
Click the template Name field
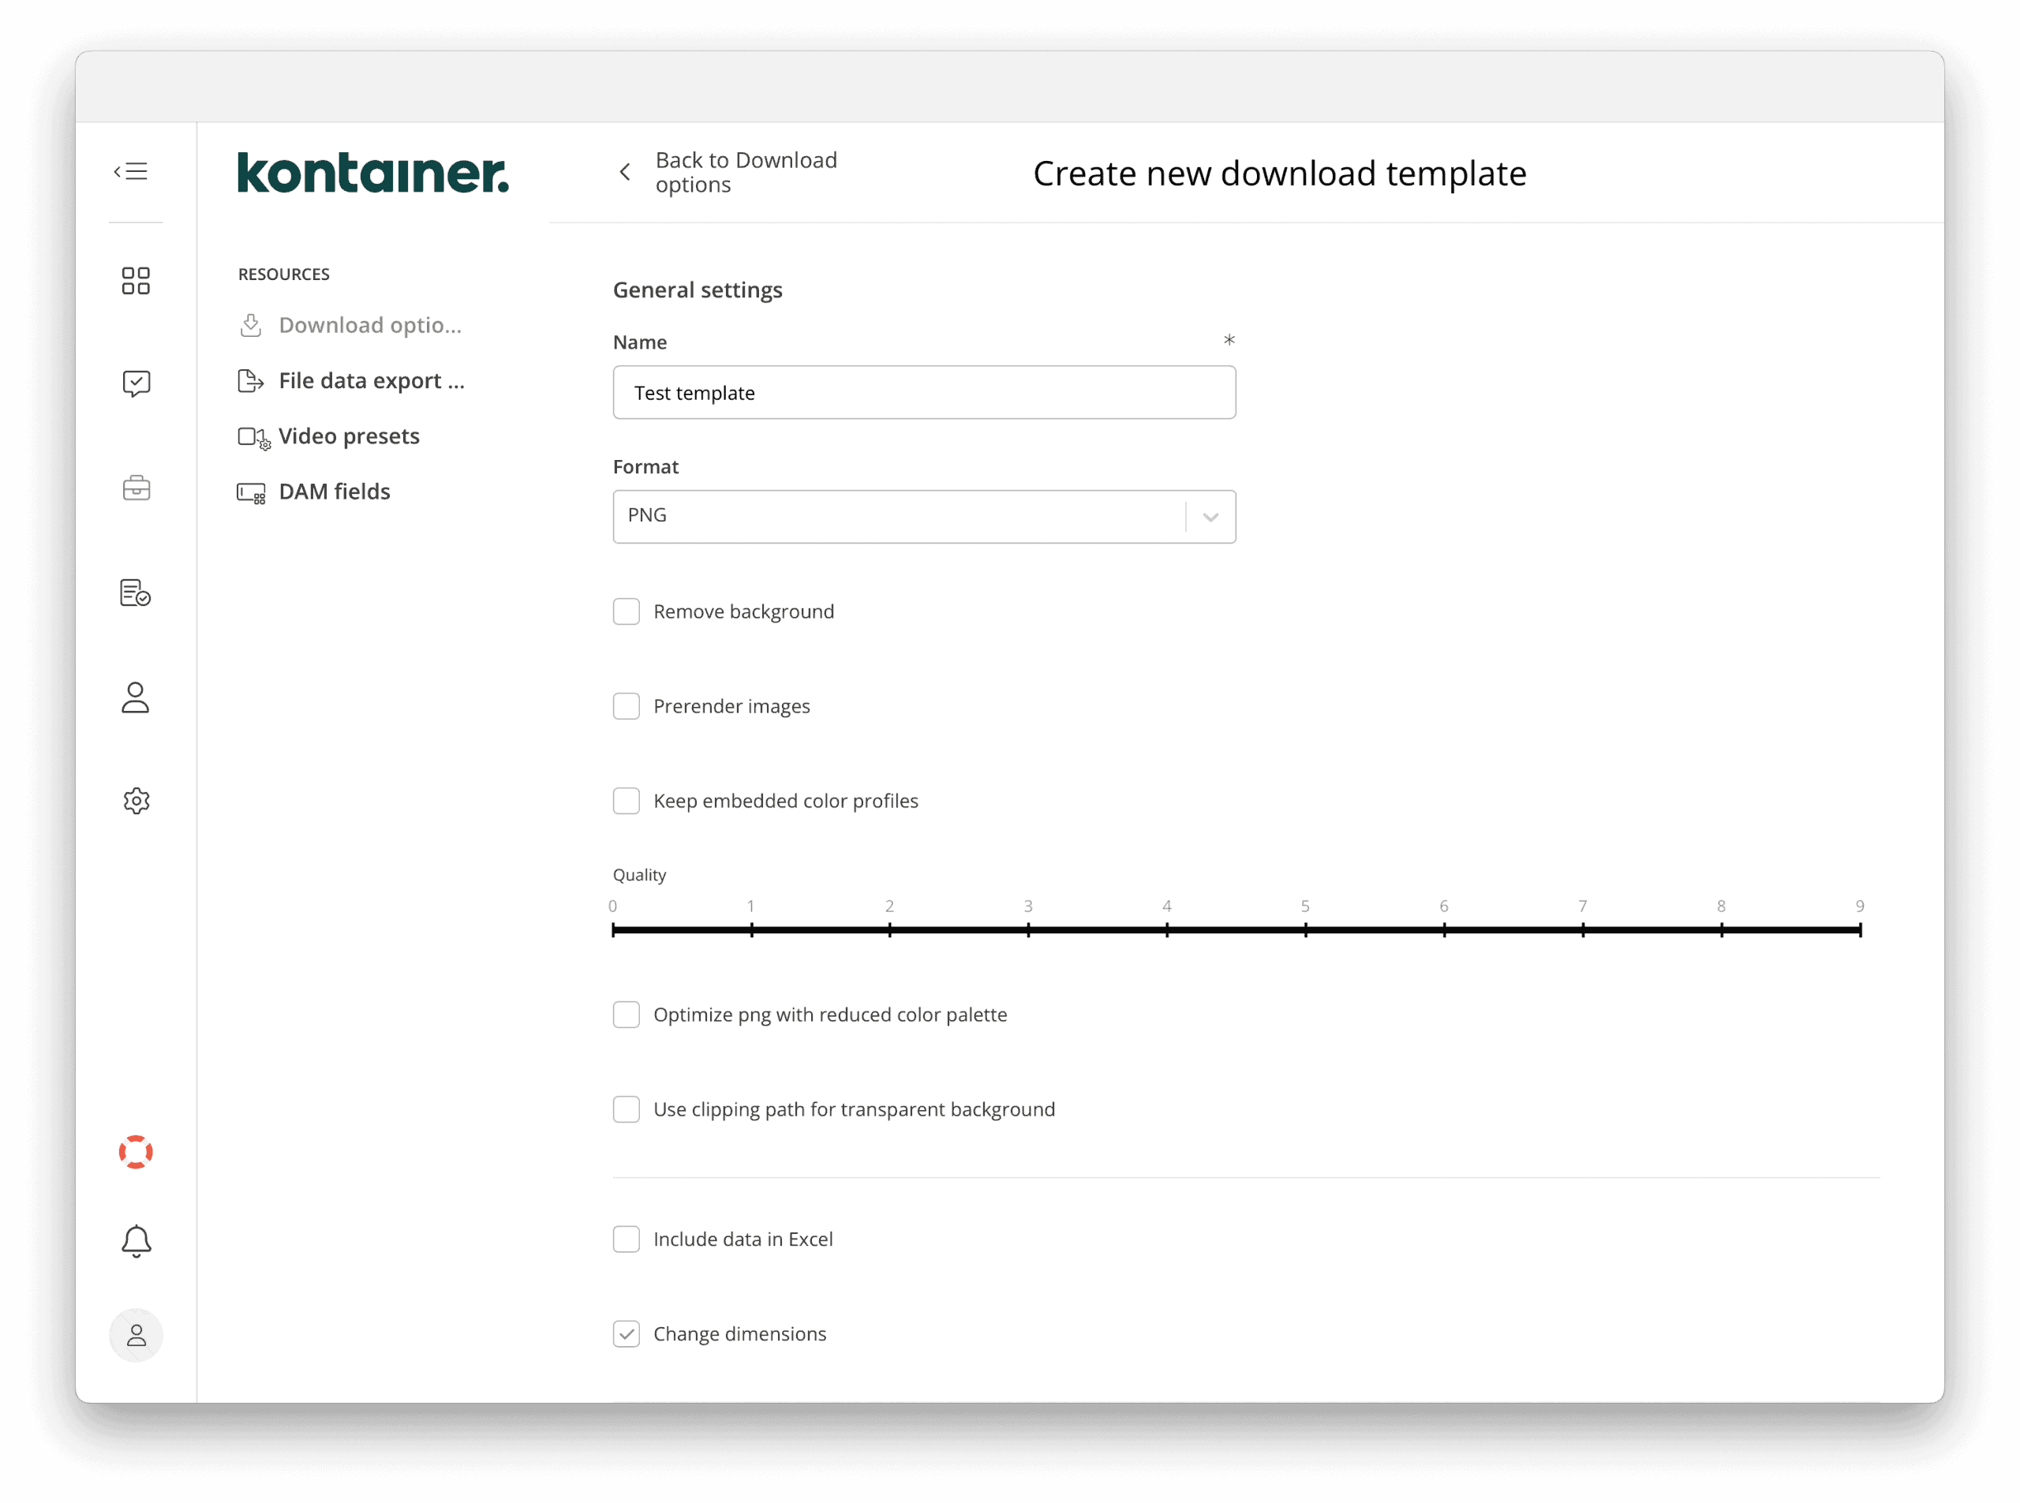[x=923, y=392]
